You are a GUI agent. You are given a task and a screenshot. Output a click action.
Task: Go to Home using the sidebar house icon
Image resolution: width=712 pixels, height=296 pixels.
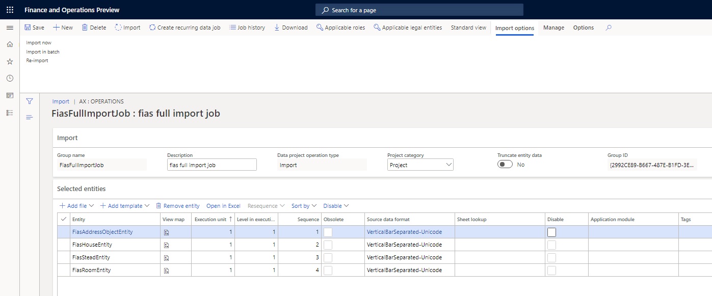(x=9, y=44)
